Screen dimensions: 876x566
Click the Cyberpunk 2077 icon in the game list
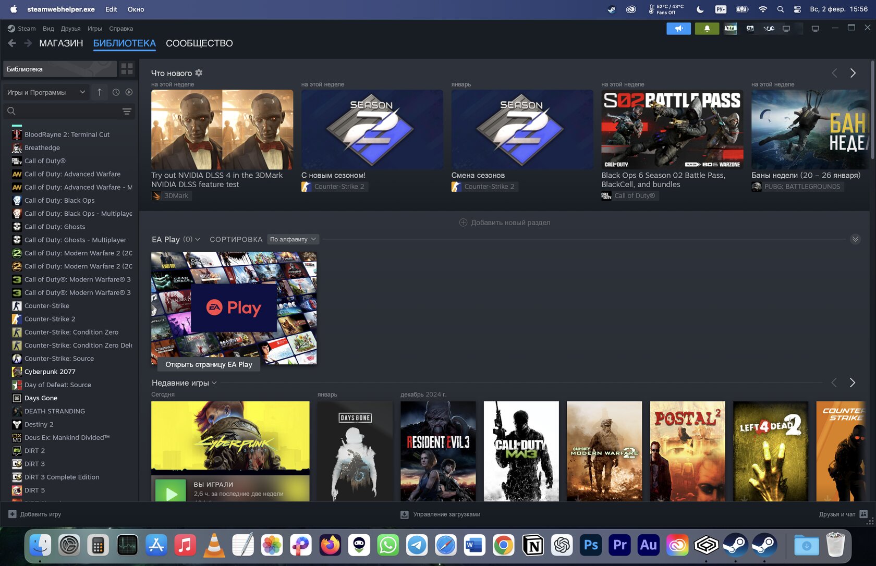coord(17,372)
